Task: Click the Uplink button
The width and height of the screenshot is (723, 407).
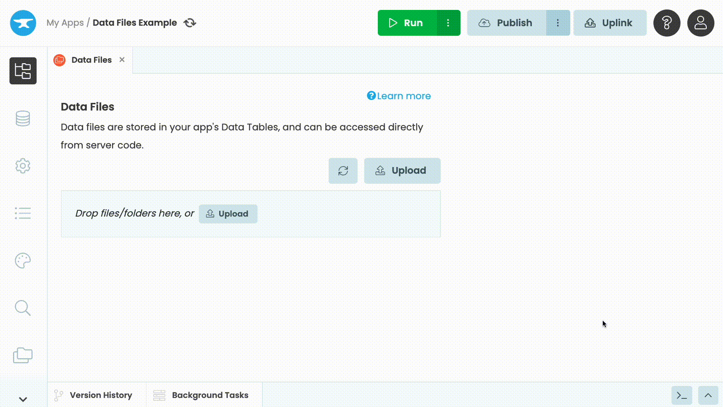Action: [x=610, y=23]
